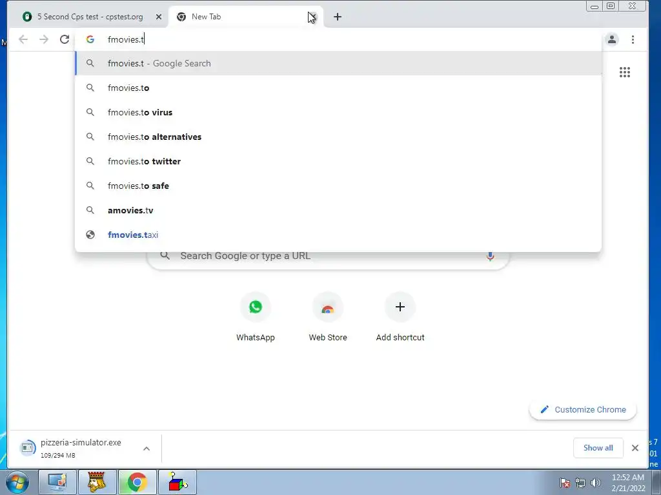Close the downloads bar
The image size is (661, 495).
(635, 448)
